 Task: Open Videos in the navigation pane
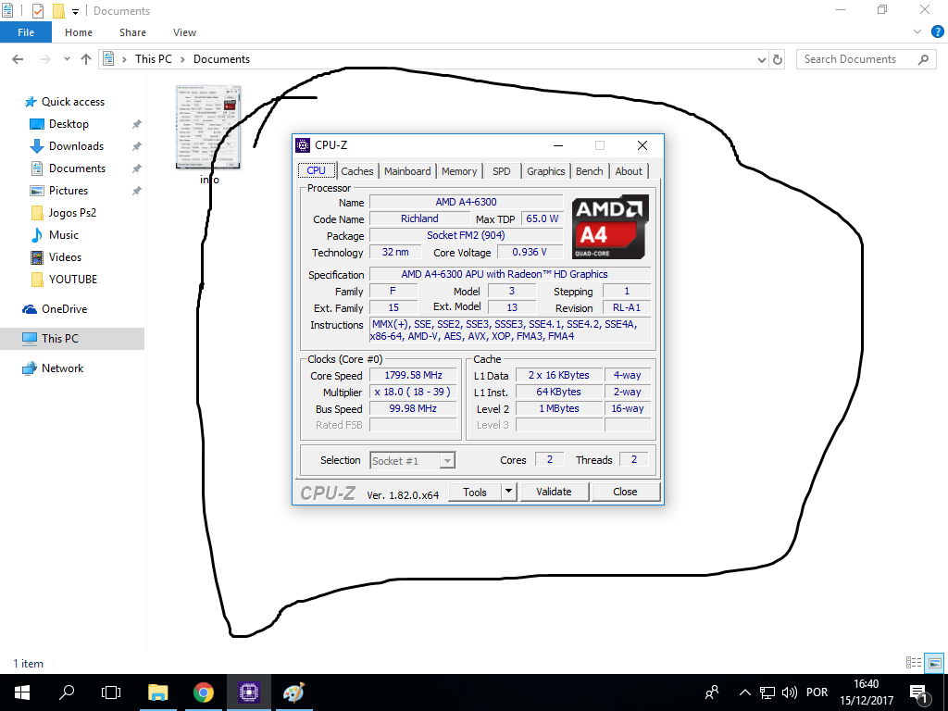pyautogui.click(x=65, y=257)
